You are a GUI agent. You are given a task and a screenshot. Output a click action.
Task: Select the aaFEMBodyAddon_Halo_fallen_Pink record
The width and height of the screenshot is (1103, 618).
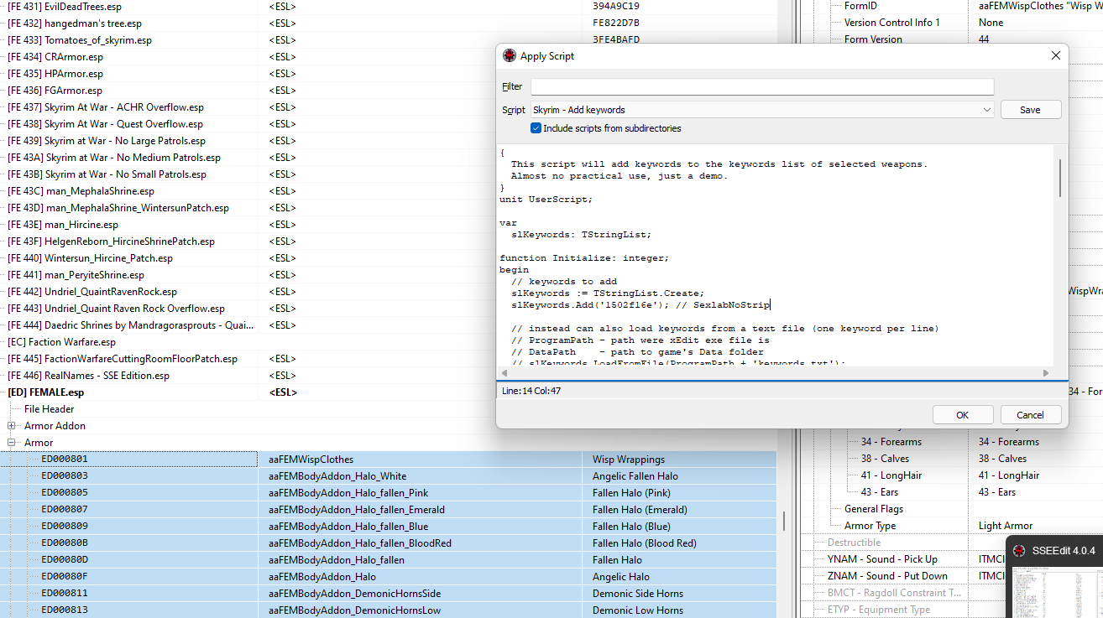click(x=388, y=493)
